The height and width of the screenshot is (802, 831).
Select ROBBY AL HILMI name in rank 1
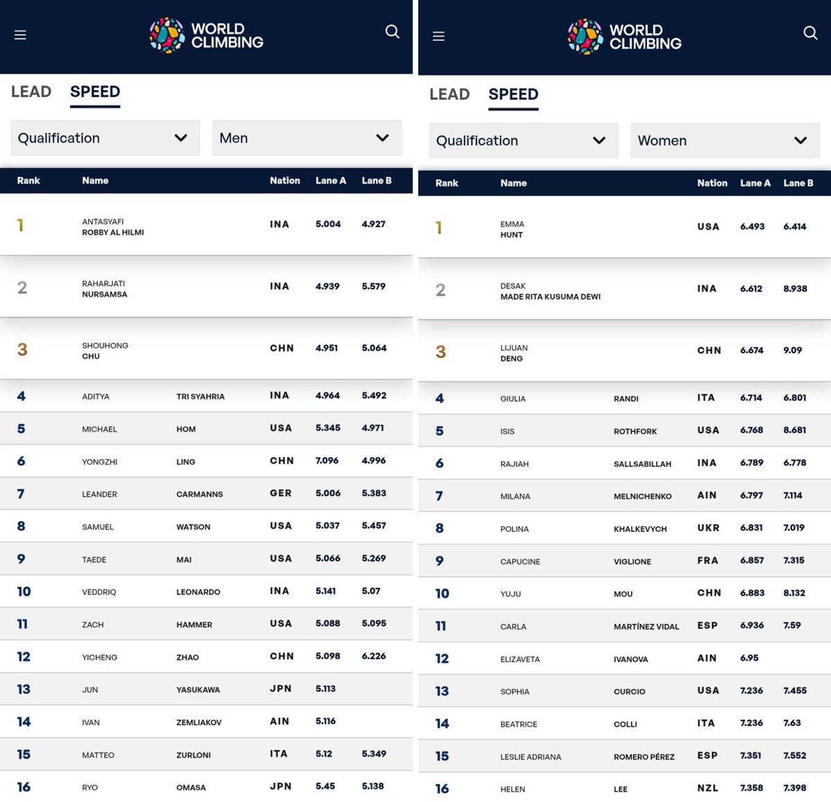coord(113,233)
